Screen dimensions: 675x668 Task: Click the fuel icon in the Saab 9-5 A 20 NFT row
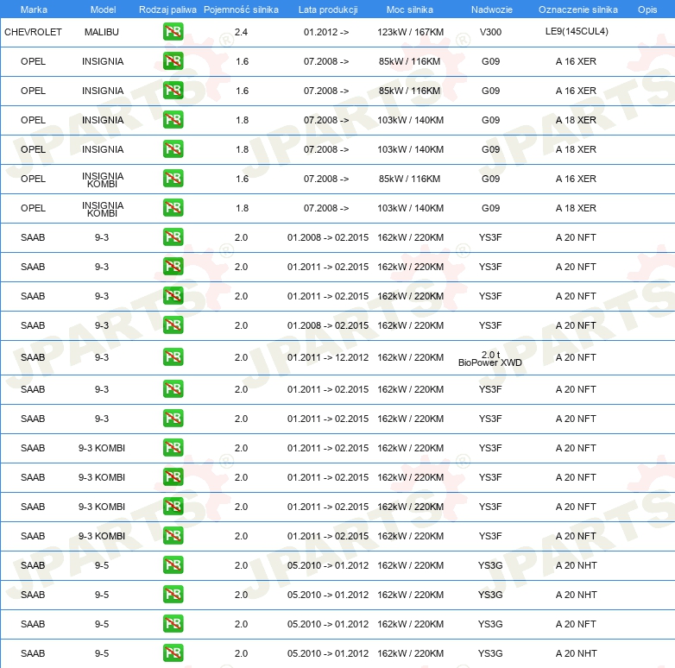tap(173, 624)
